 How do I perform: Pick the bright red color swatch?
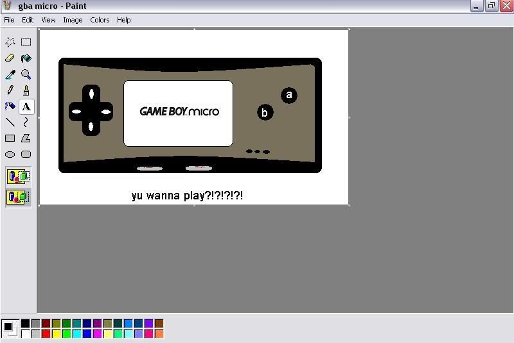[46, 333]
